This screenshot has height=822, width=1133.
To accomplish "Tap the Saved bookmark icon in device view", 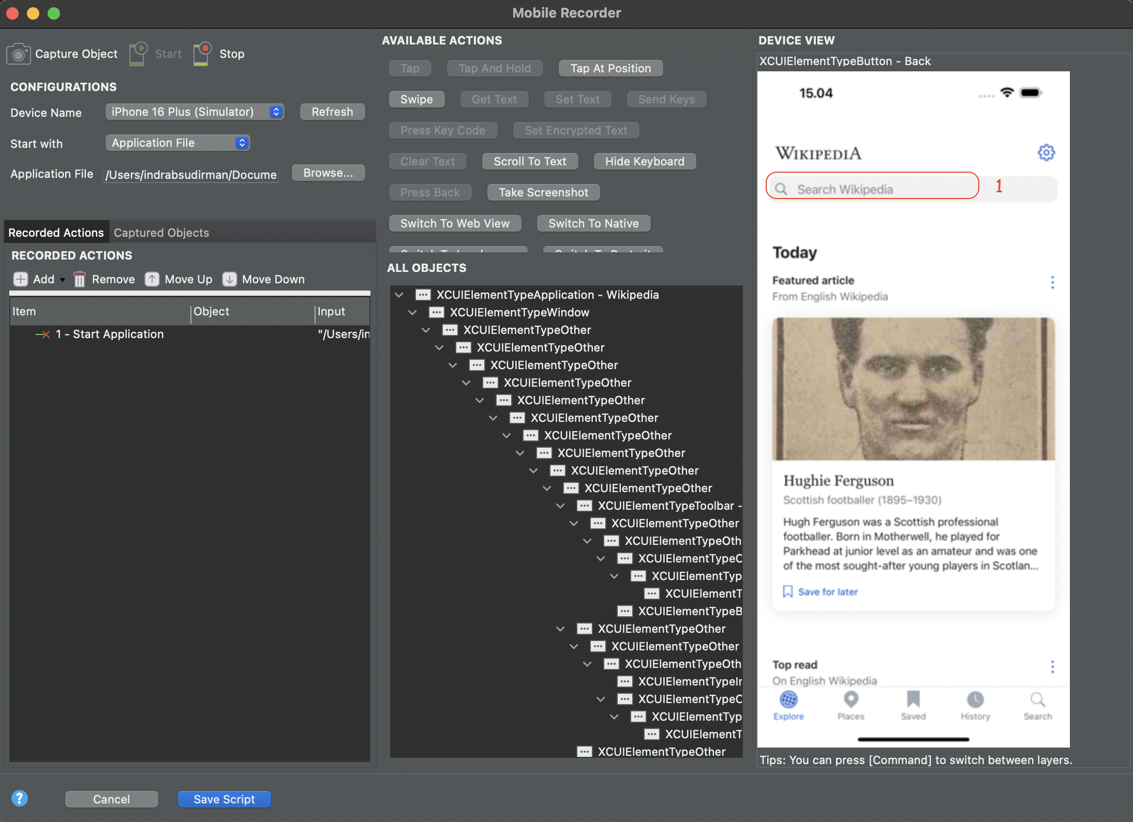I will (913, 700).
